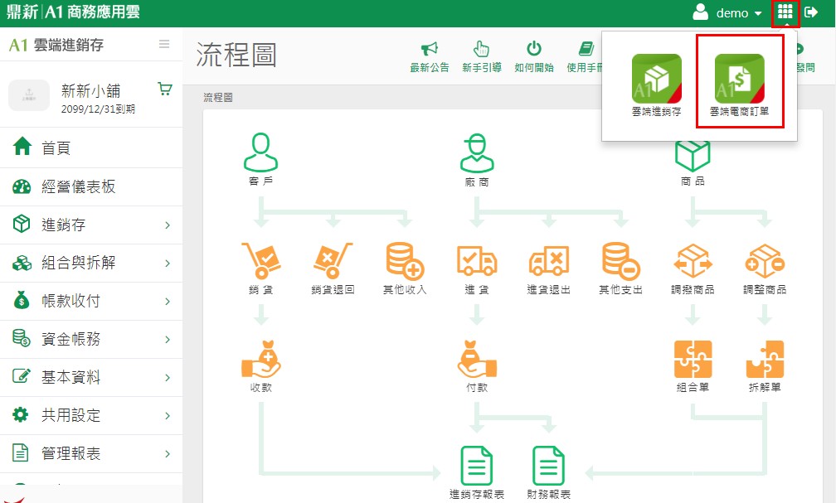Click the store logo upload thumbnail

click(29, 95)
